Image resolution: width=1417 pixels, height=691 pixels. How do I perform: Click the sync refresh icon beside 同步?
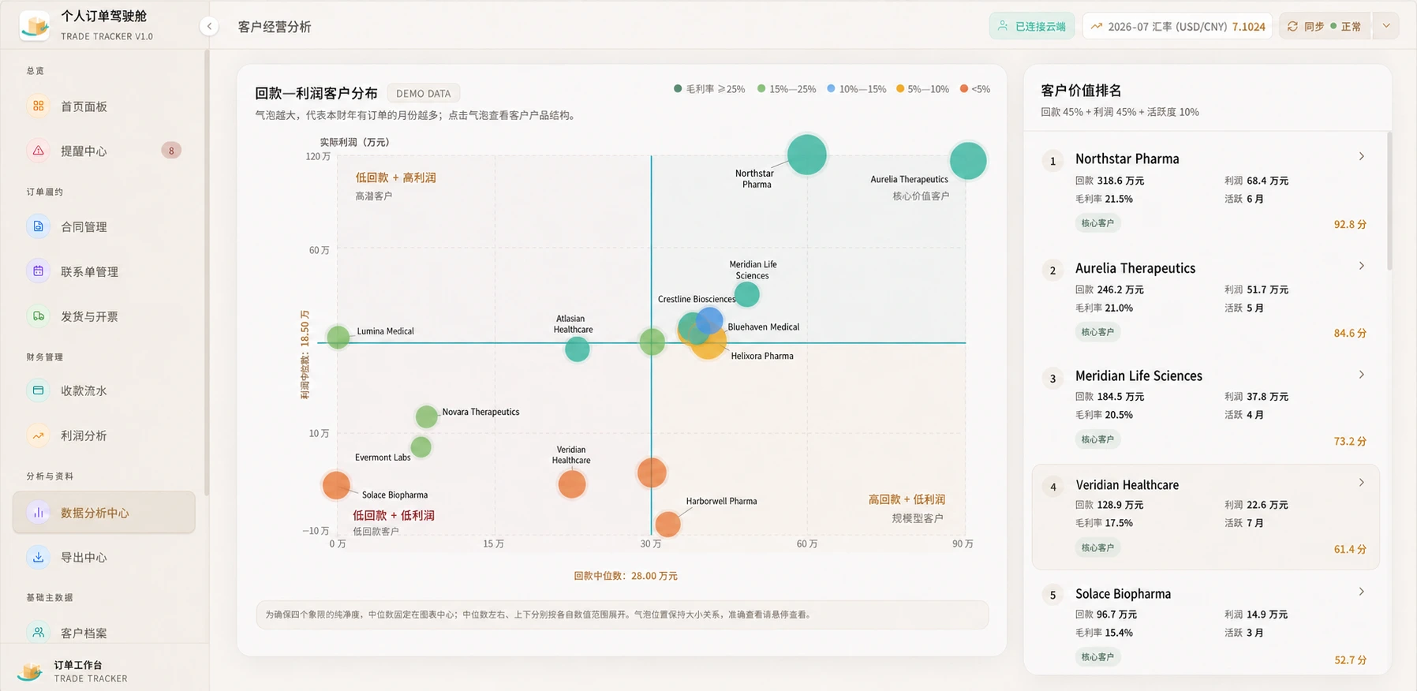pos(1292,26)
